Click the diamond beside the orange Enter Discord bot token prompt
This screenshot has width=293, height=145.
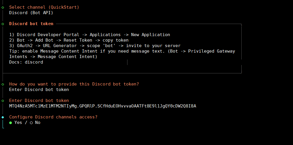(3, 101)
